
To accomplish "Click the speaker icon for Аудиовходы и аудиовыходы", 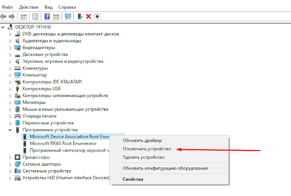I will click(x=17, y=40).
